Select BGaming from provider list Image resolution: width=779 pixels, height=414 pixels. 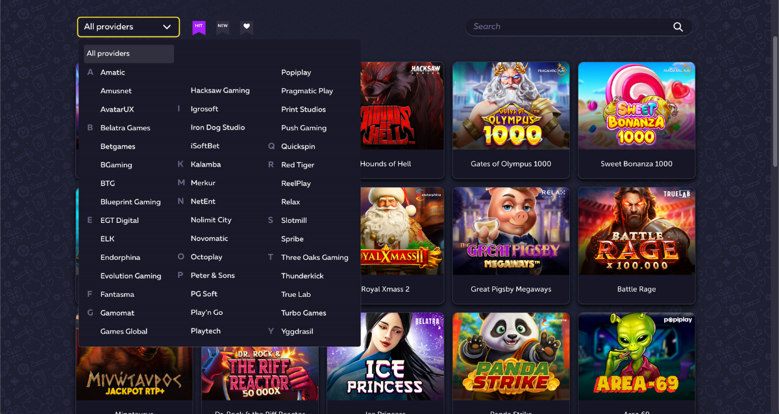pyautogui.click(x=116, y=165)
